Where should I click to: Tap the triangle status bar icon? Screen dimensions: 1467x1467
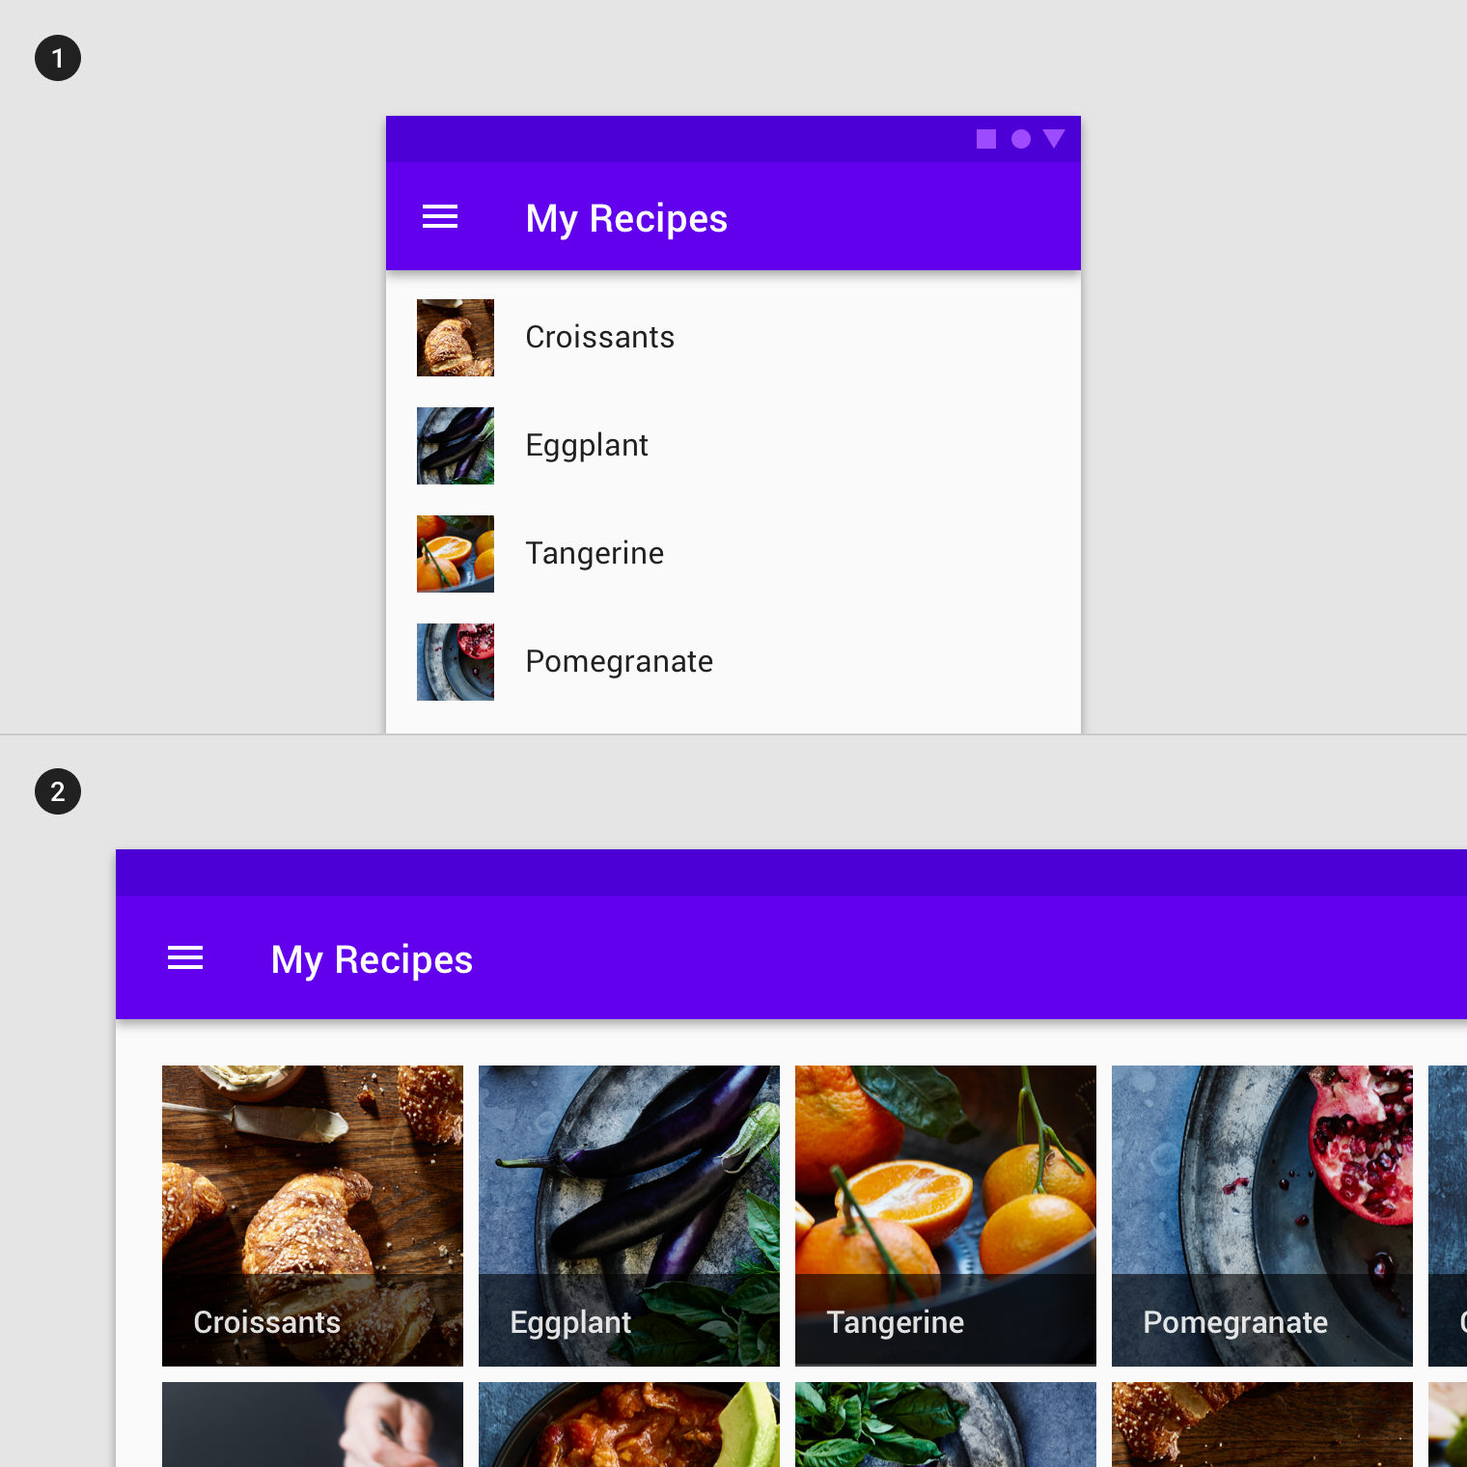point(1054,138)
